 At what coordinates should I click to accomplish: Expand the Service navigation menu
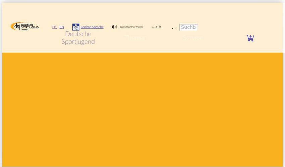click(x=193, y=38)
